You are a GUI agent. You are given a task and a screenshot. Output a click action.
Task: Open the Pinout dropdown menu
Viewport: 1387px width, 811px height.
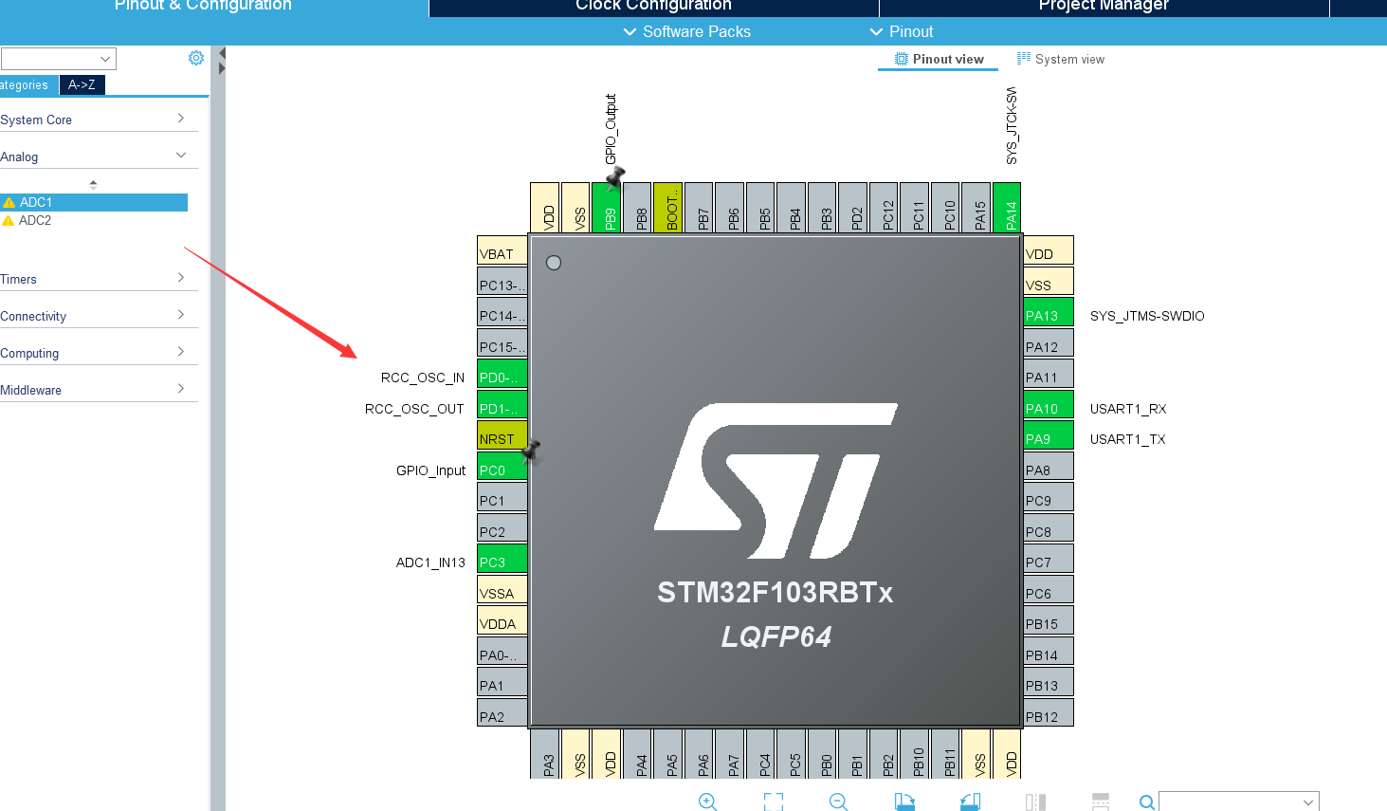902,32
